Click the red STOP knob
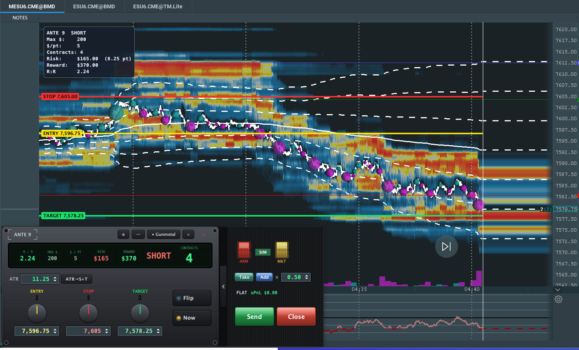Image resolution: width=579 pixels, height=350 pixels. pos(88,313)
